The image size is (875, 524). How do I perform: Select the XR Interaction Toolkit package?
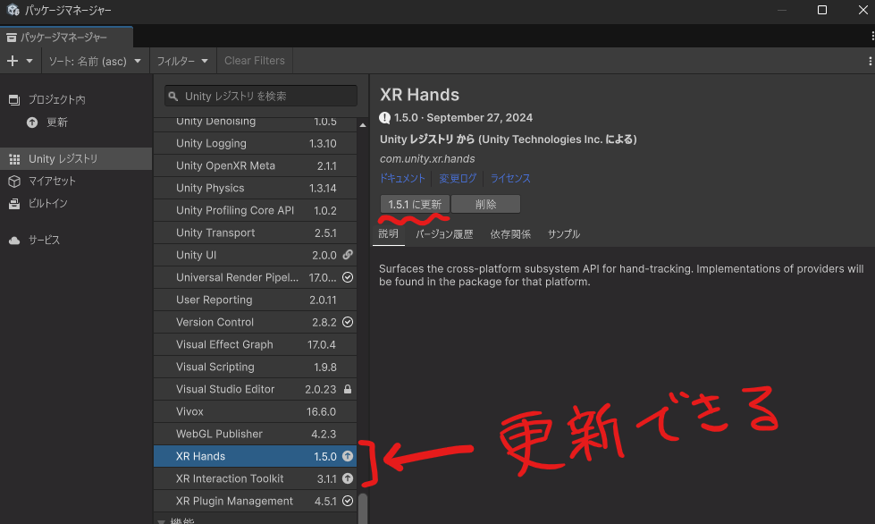pyautogui.click(x=255, y=478)
